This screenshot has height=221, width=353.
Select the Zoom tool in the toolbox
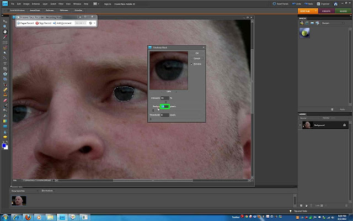tap(5, 27)
